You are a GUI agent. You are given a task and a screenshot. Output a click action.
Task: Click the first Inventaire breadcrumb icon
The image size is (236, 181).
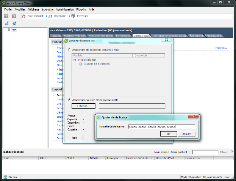pos(50,16)
